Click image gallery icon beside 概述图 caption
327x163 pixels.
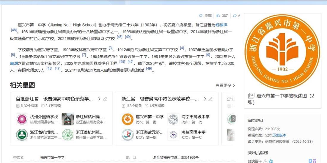coord(251,96)
